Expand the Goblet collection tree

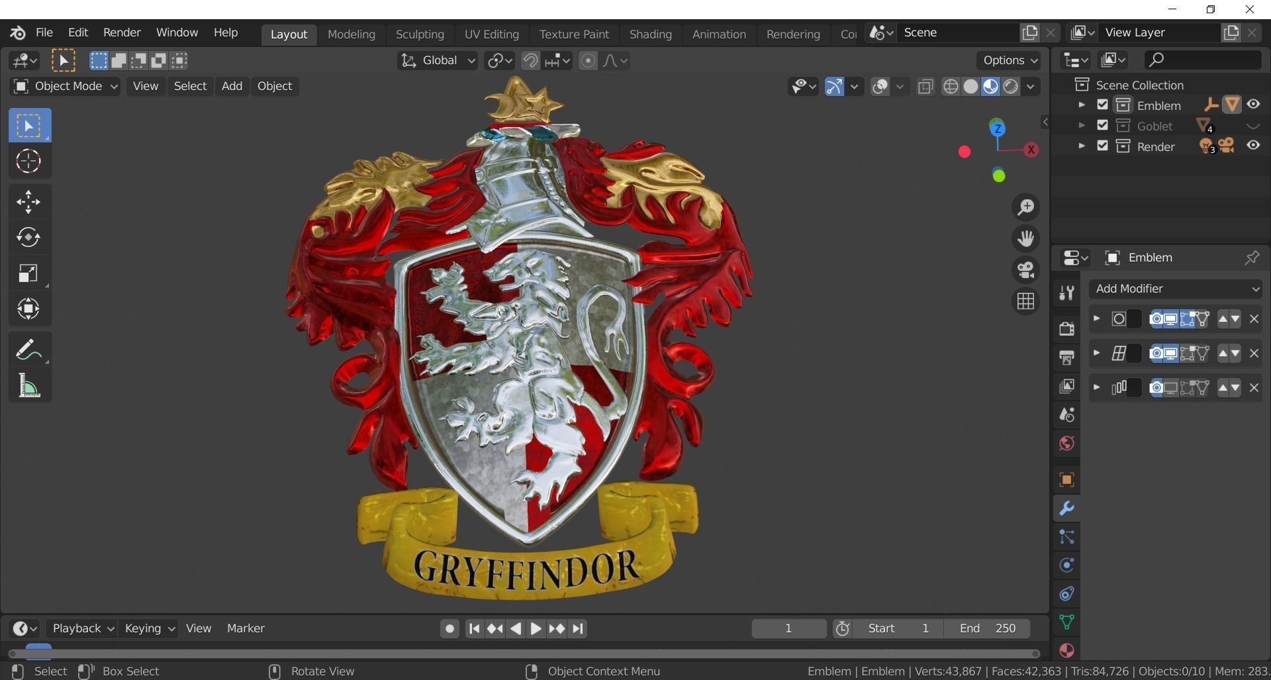pos(1082,125)
